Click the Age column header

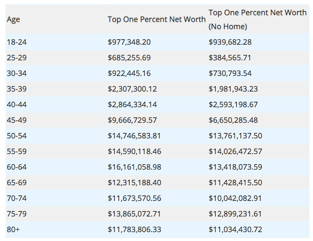tap(14, 19)
